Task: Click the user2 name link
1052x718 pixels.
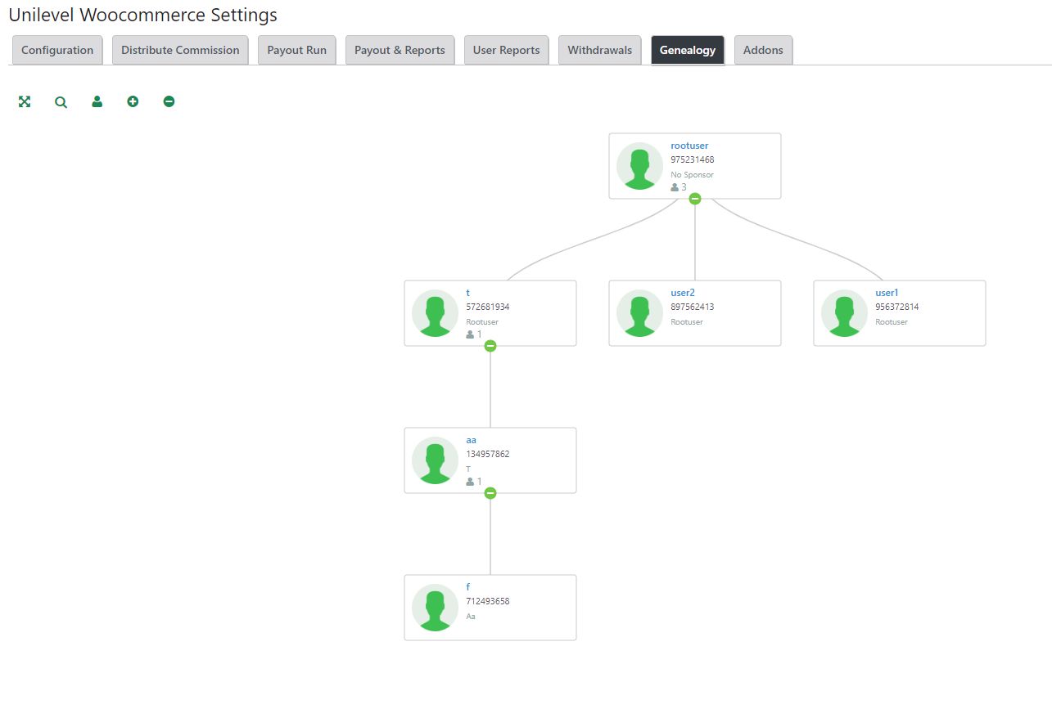Action: point(683,293)
